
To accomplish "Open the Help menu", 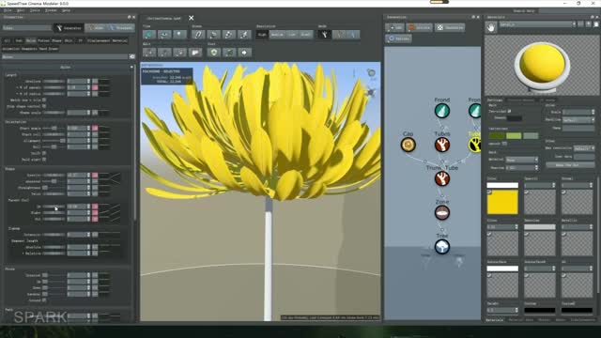I will pyautogui.click(x=66, y=10).
